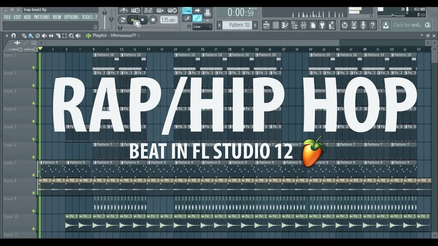Select the Slip tool in Playlist
Image resolution: width=438 pixels, height=246 pixels.
51,36
